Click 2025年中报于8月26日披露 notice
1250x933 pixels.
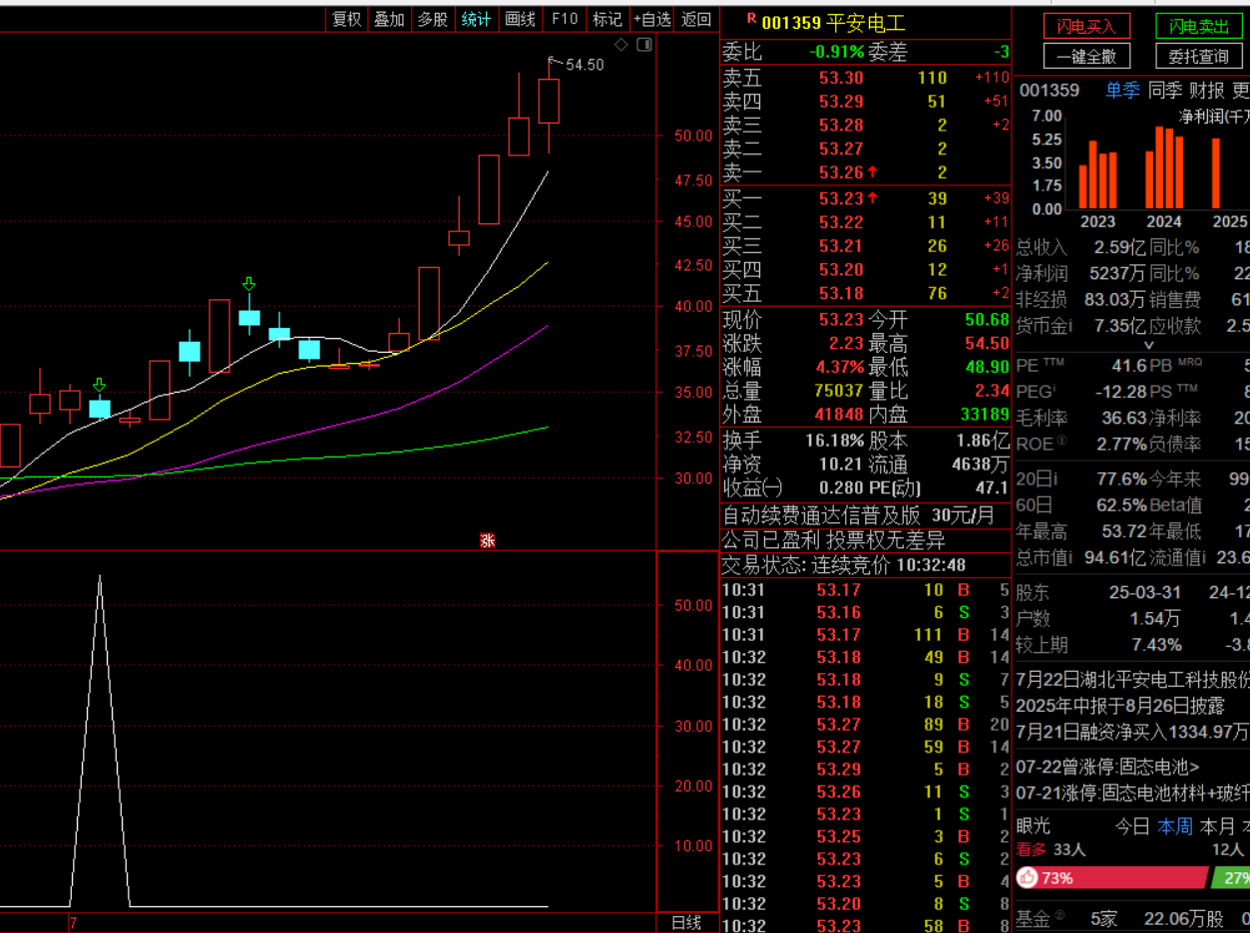coord(1119,706)
